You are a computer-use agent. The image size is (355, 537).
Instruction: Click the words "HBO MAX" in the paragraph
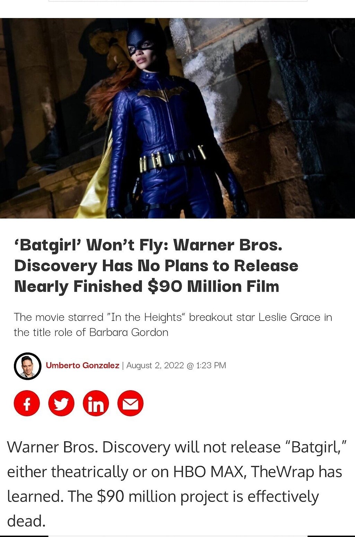[208, 472]
